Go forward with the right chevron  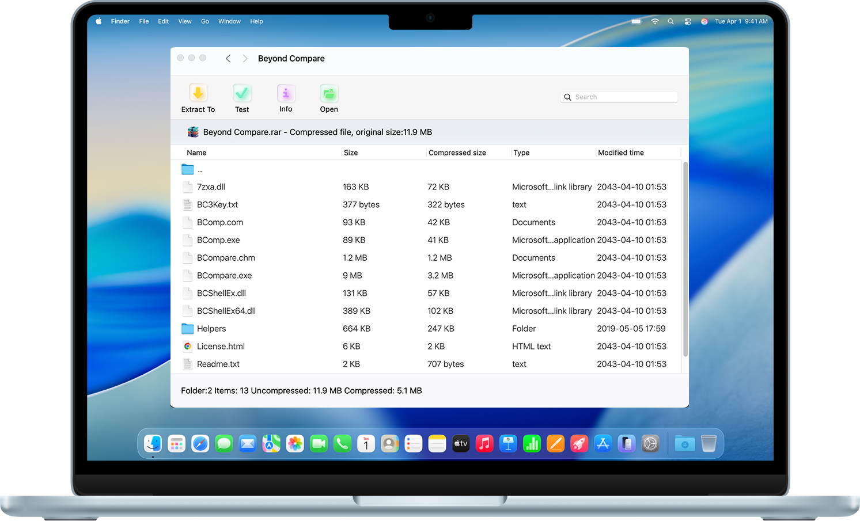point(245,59)
